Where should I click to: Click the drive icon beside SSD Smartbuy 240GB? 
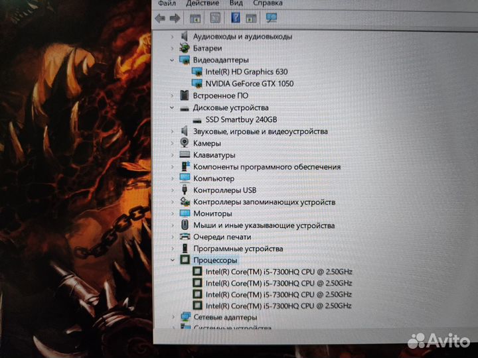[197, 120]
